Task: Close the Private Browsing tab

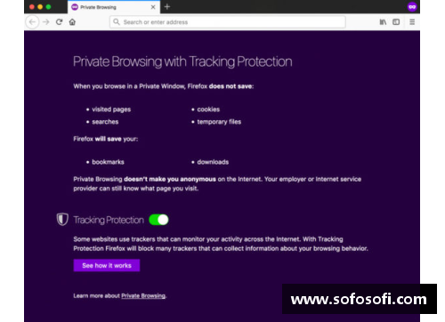Action: pyautogui.click(x=153, y=7)
